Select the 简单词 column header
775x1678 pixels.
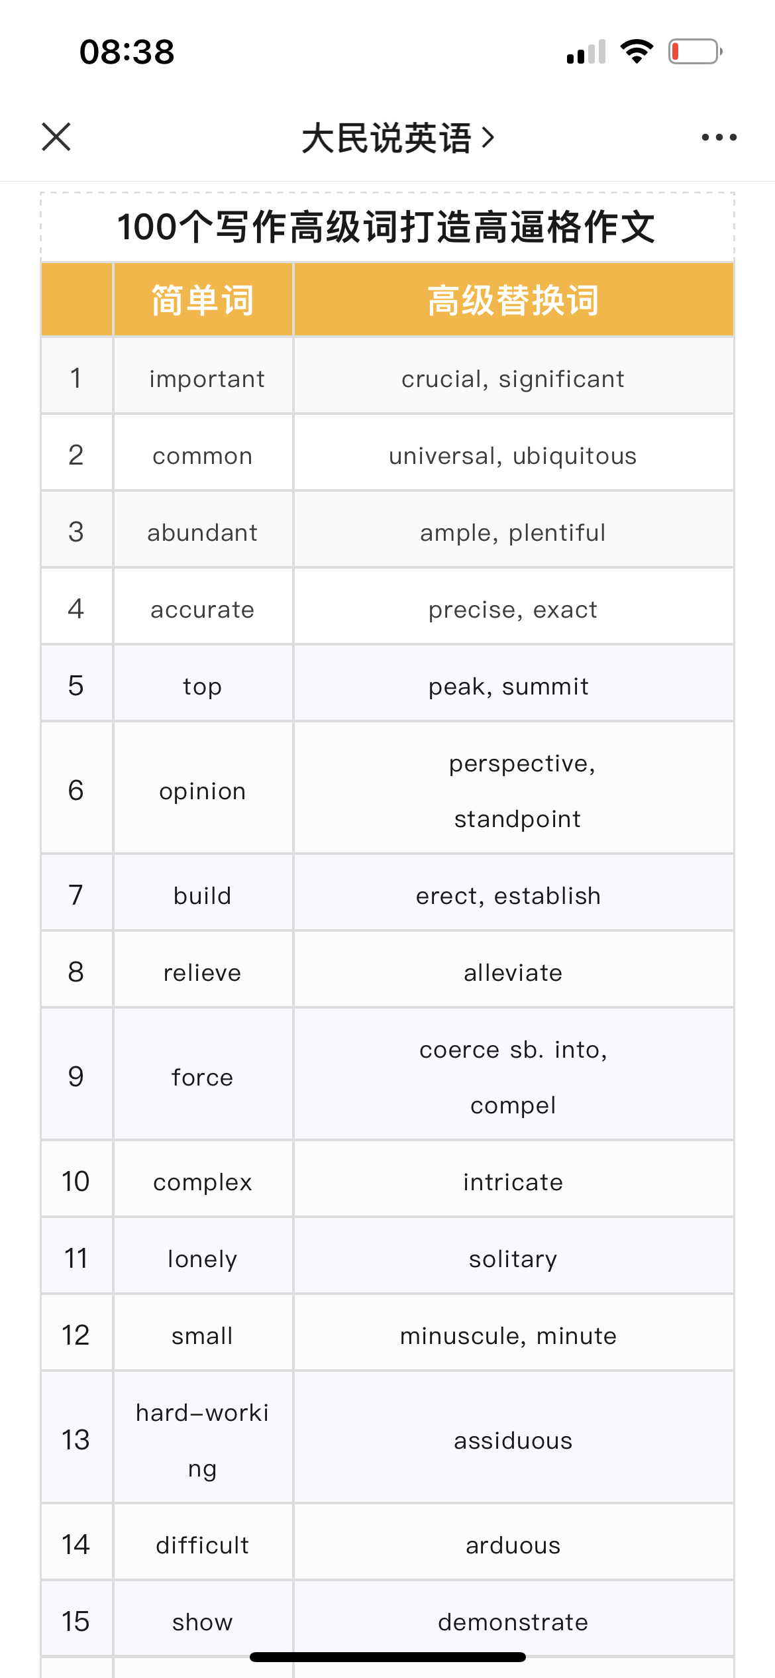pos(203,300)
